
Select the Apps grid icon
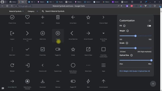pyautogui.click(x=104, y=65)
